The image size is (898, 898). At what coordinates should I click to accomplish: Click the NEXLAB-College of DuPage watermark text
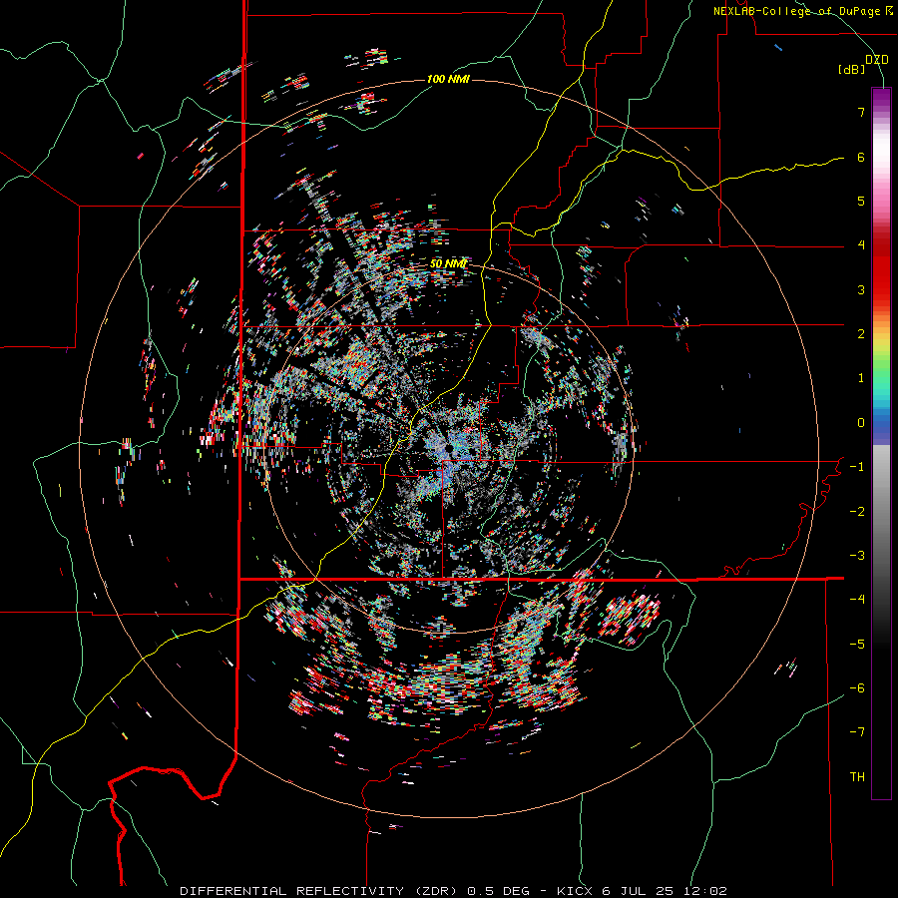(x=802, y=11)
